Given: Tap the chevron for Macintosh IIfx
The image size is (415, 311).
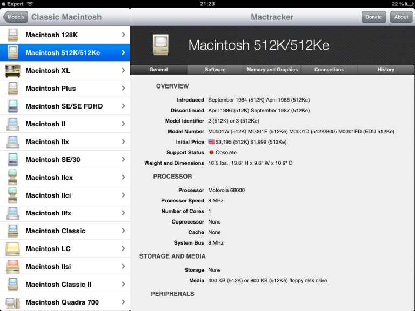Looking at the screenshot, I should 123,213.
